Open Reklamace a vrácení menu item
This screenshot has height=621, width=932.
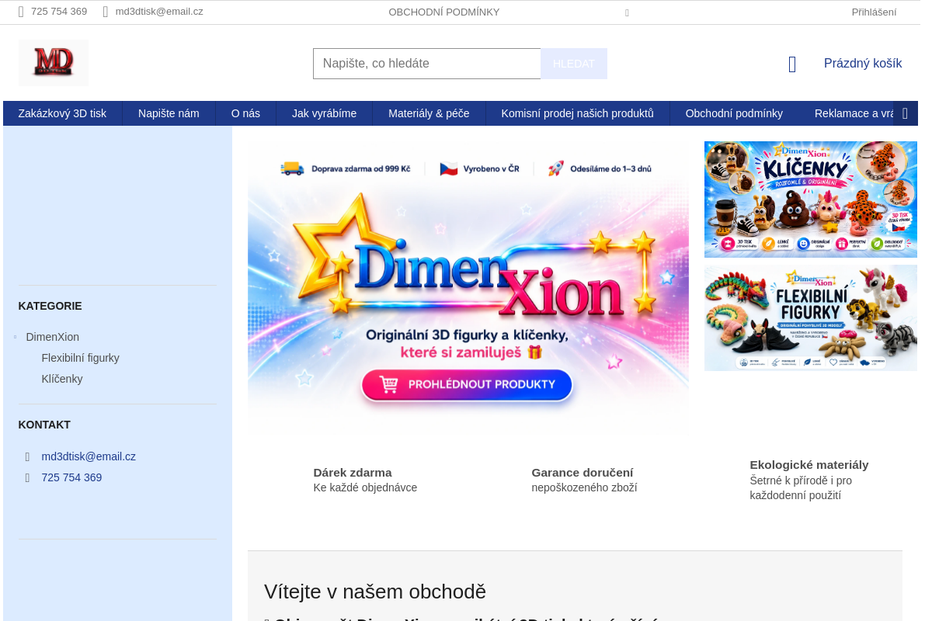[854, 113]
